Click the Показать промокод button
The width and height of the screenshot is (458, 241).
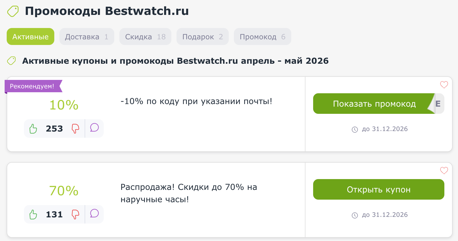tap(374, 104)
